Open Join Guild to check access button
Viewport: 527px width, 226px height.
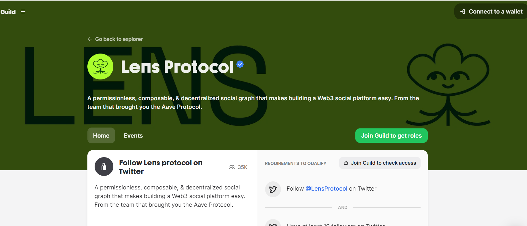[x=380, y=163]
